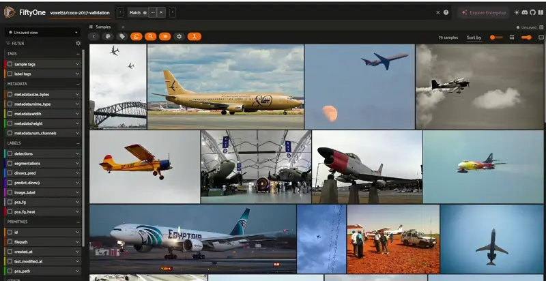
Task: Open the GitHub repository icon
Action: (532, 12)
